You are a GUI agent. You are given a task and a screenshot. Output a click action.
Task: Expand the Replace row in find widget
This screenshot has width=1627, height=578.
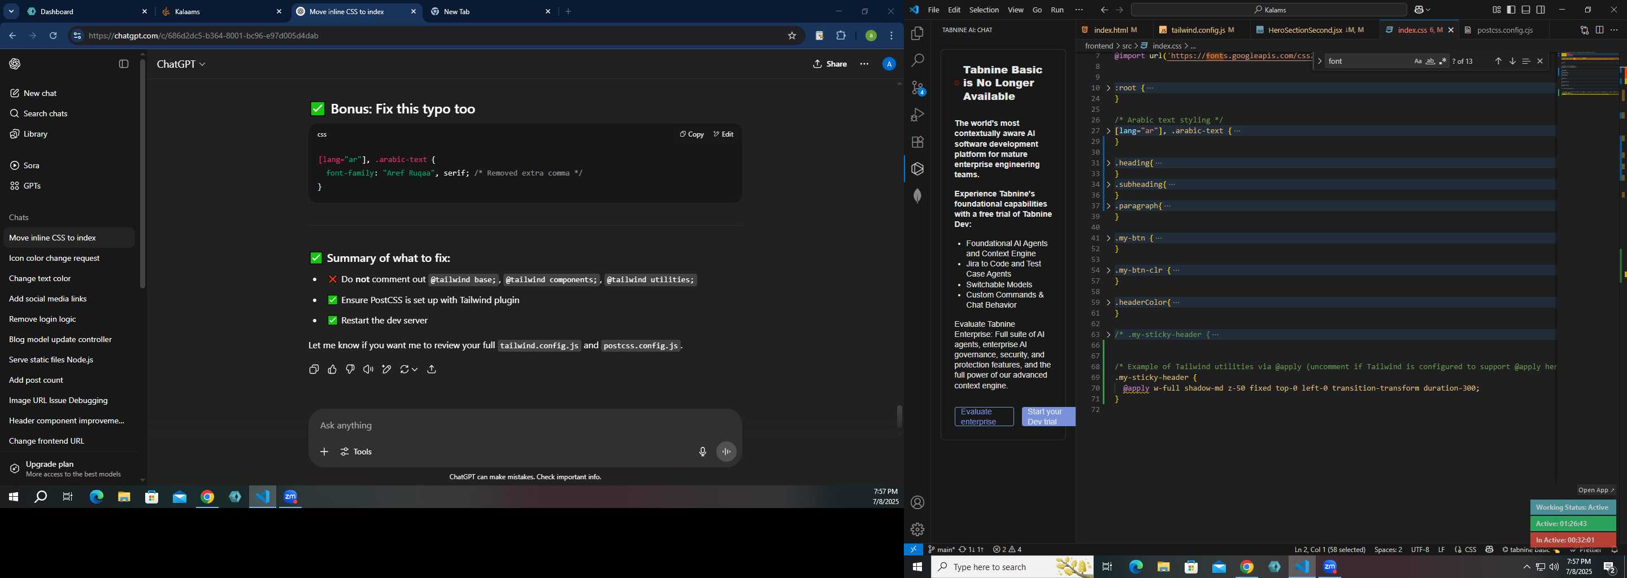click(1320, 61)
